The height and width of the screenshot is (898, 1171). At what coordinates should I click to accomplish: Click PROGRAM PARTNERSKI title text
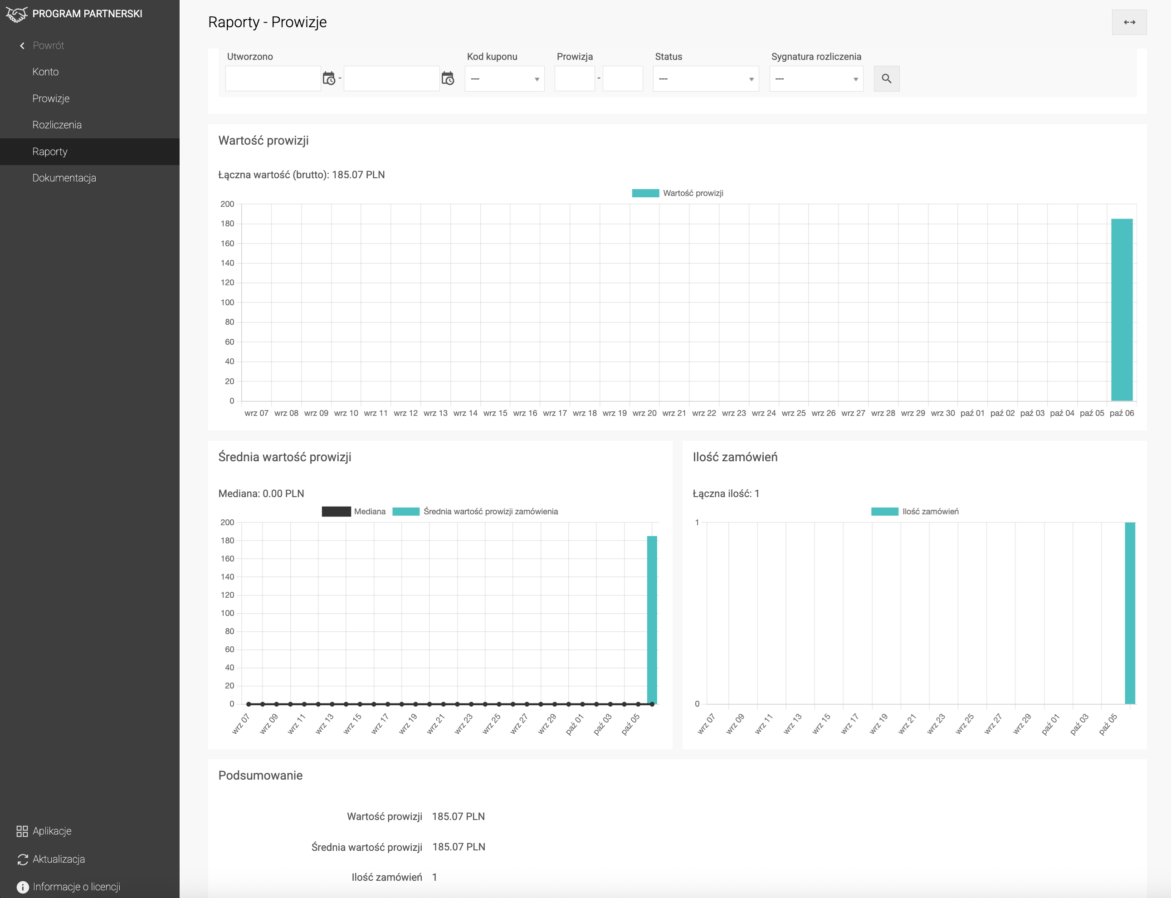(x=87, y=14)
